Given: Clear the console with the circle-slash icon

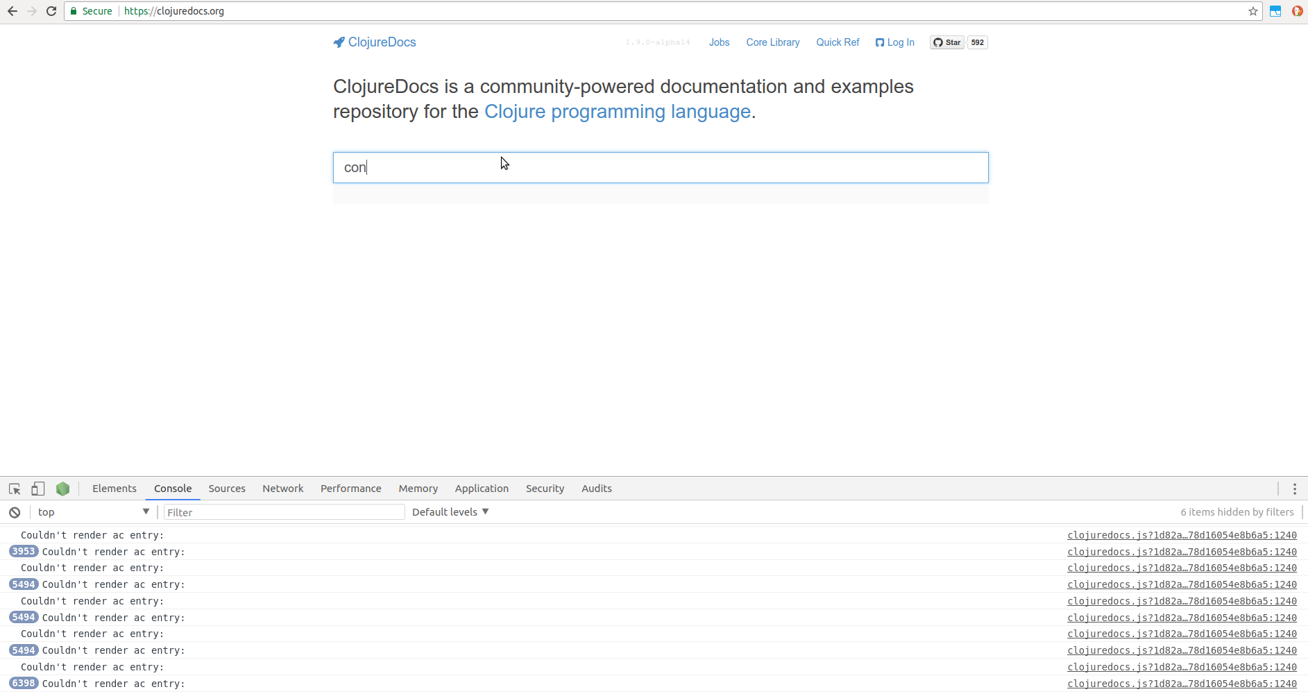Looking at the screenshot, I should (x=15, y=512).
